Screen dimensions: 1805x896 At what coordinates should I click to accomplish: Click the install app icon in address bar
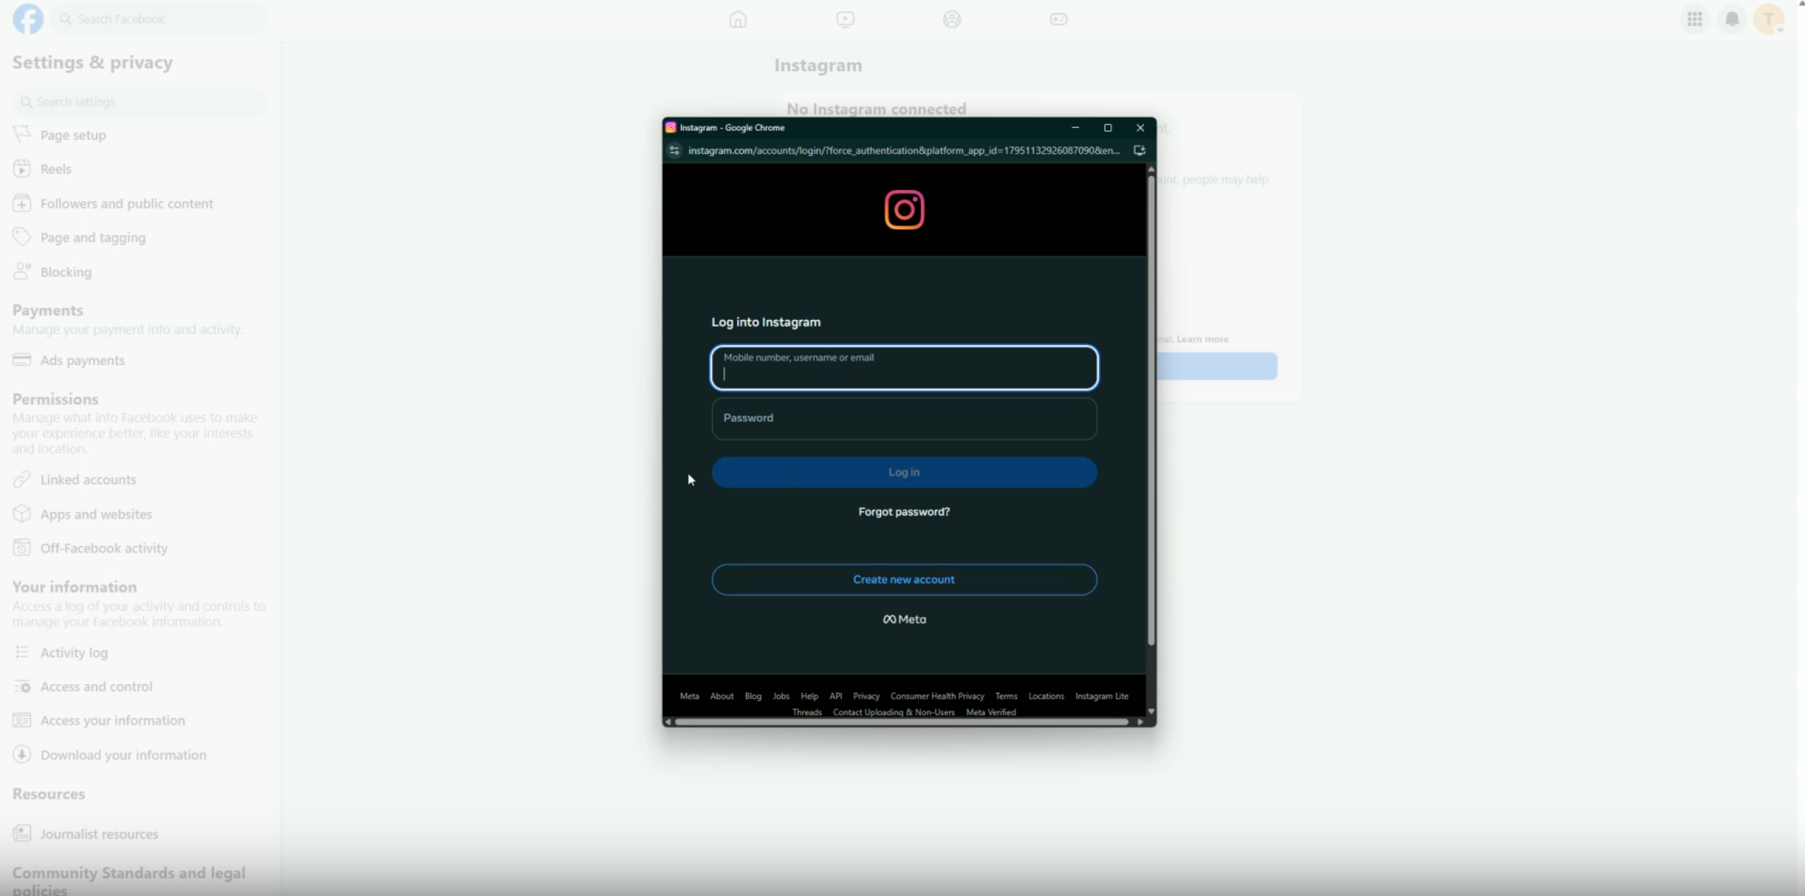(x=1139, y=150)
